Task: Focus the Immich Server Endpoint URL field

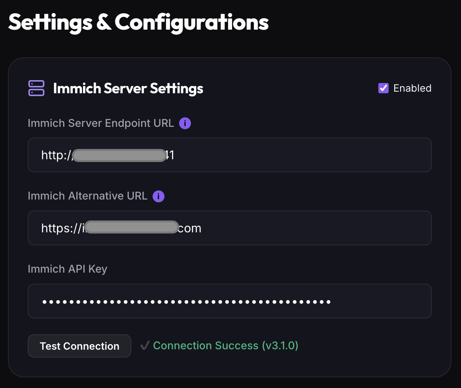Action: pos(230,155)
